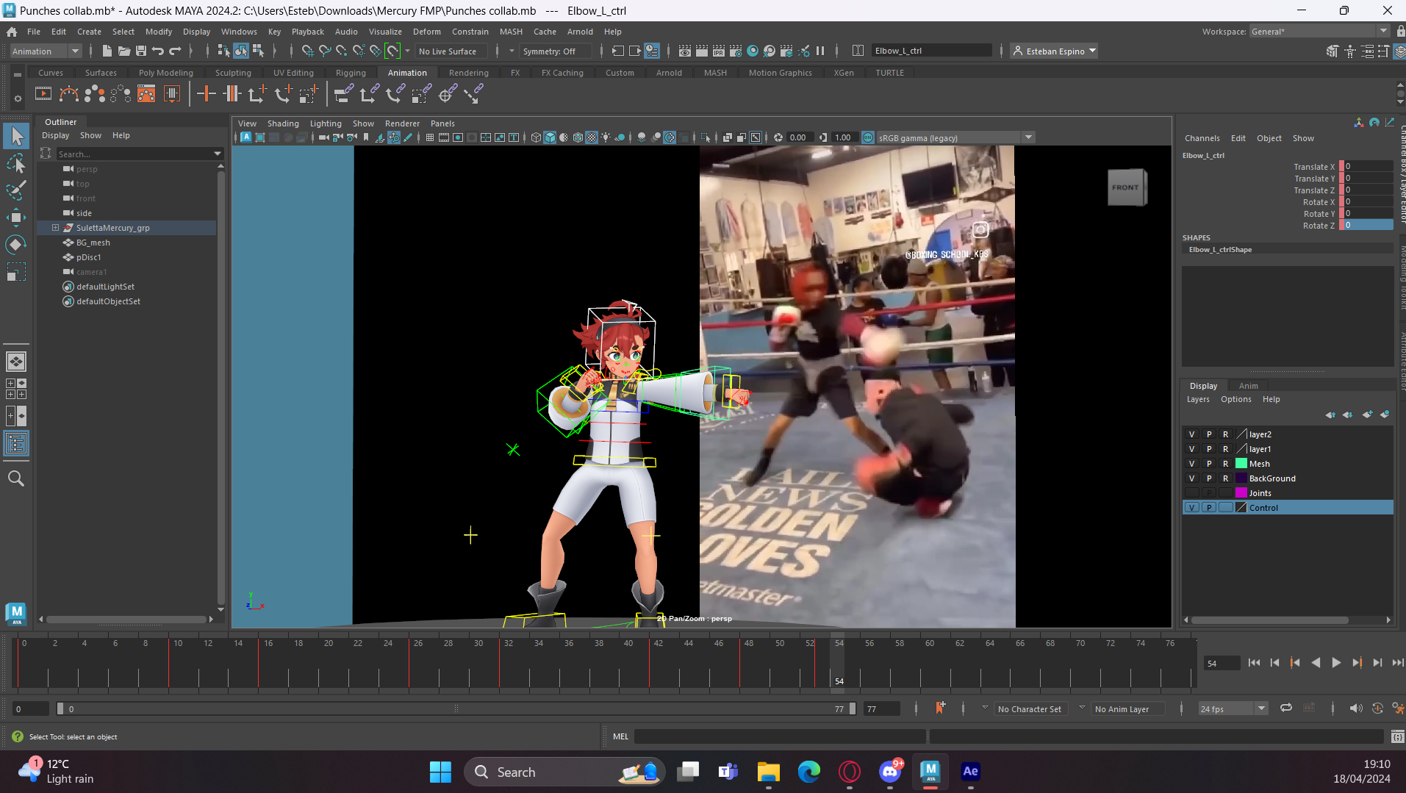Click the Mesh layer green color swatch
This screenshot has height=793, width=1406.
point(1241,464)
